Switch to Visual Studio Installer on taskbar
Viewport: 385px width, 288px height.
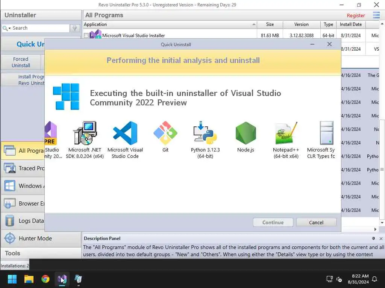62,279
